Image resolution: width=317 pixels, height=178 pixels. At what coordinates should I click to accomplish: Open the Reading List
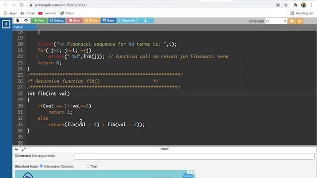pyautogui.click(x=302, y=13)
